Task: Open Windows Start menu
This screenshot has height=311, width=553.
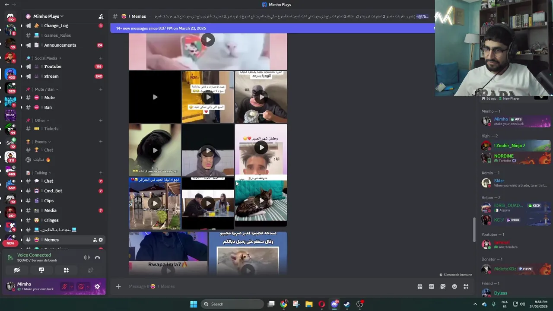Action: [x=194, y=304]
